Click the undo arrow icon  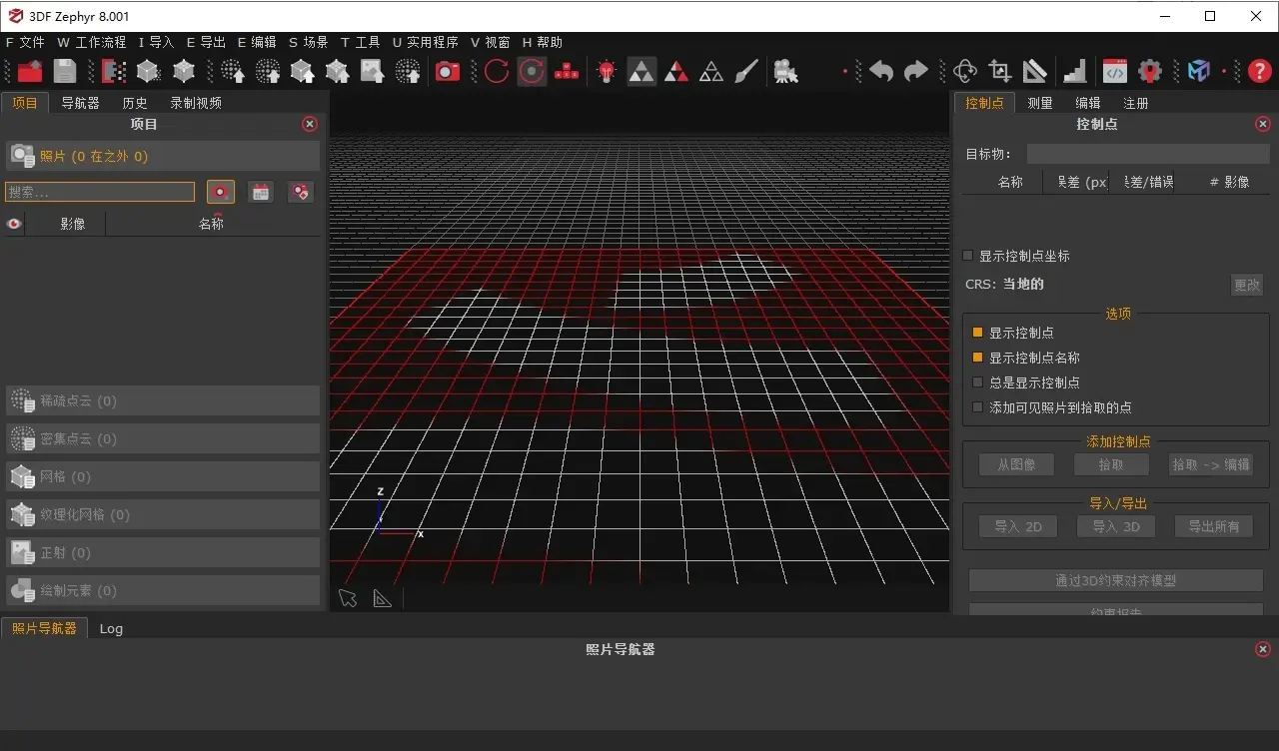883,70
